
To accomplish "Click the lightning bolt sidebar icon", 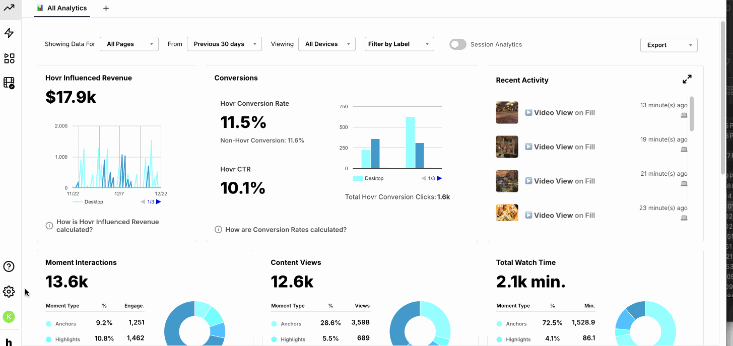I will pos(9,33).
